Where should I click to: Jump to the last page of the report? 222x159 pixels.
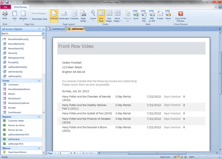click(x=75, y=153)
